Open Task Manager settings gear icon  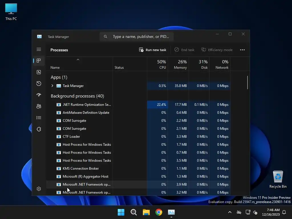click(39, 189)
